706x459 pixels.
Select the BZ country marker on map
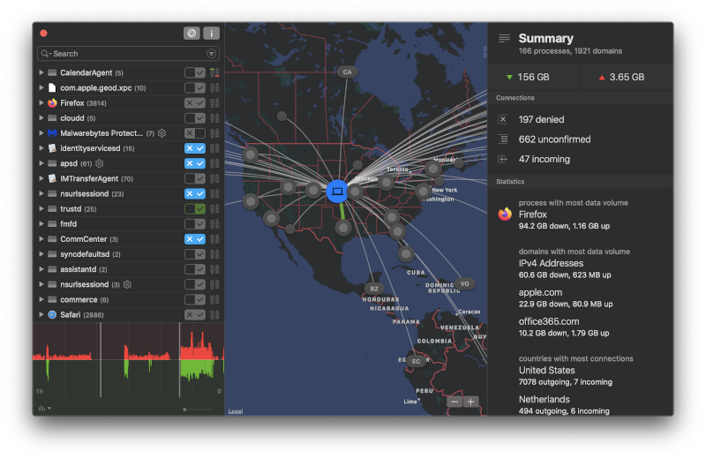(x=374, y=289)
